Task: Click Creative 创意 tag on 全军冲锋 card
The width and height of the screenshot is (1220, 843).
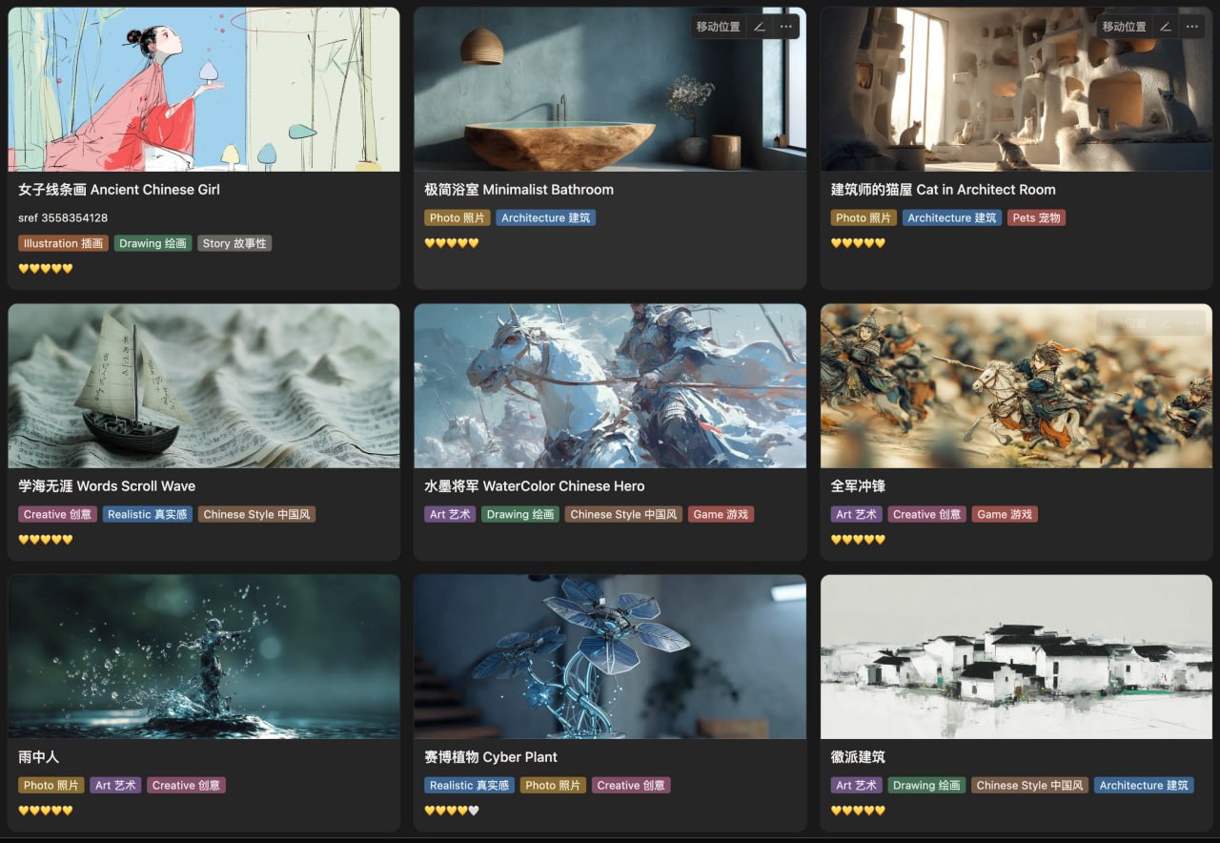Action: pyautogui.click(x=927, y=515)
